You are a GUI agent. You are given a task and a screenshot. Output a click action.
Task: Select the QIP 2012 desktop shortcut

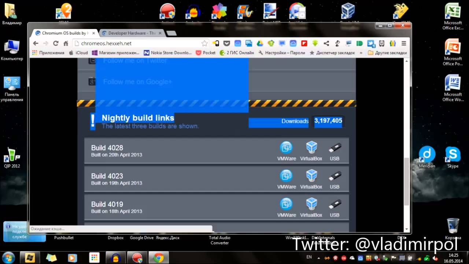point(12,157)
